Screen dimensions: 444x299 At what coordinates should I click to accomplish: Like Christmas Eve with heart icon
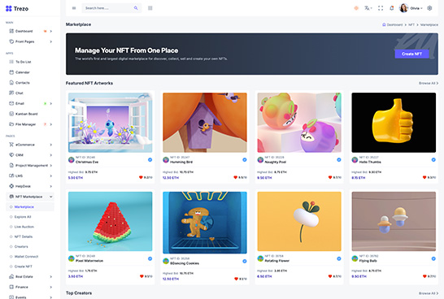[141, 177]
